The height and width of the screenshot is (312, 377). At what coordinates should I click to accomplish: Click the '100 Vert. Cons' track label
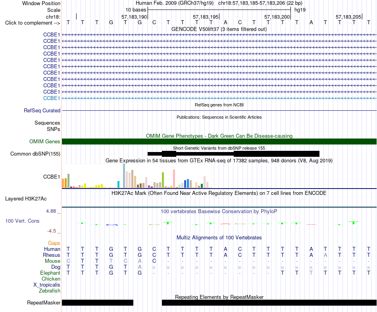[22, 221]
